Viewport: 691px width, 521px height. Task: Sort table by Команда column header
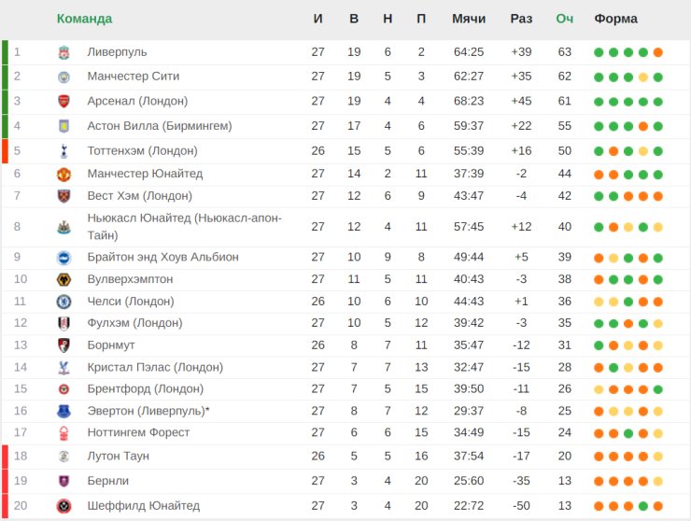coord(84,19)
